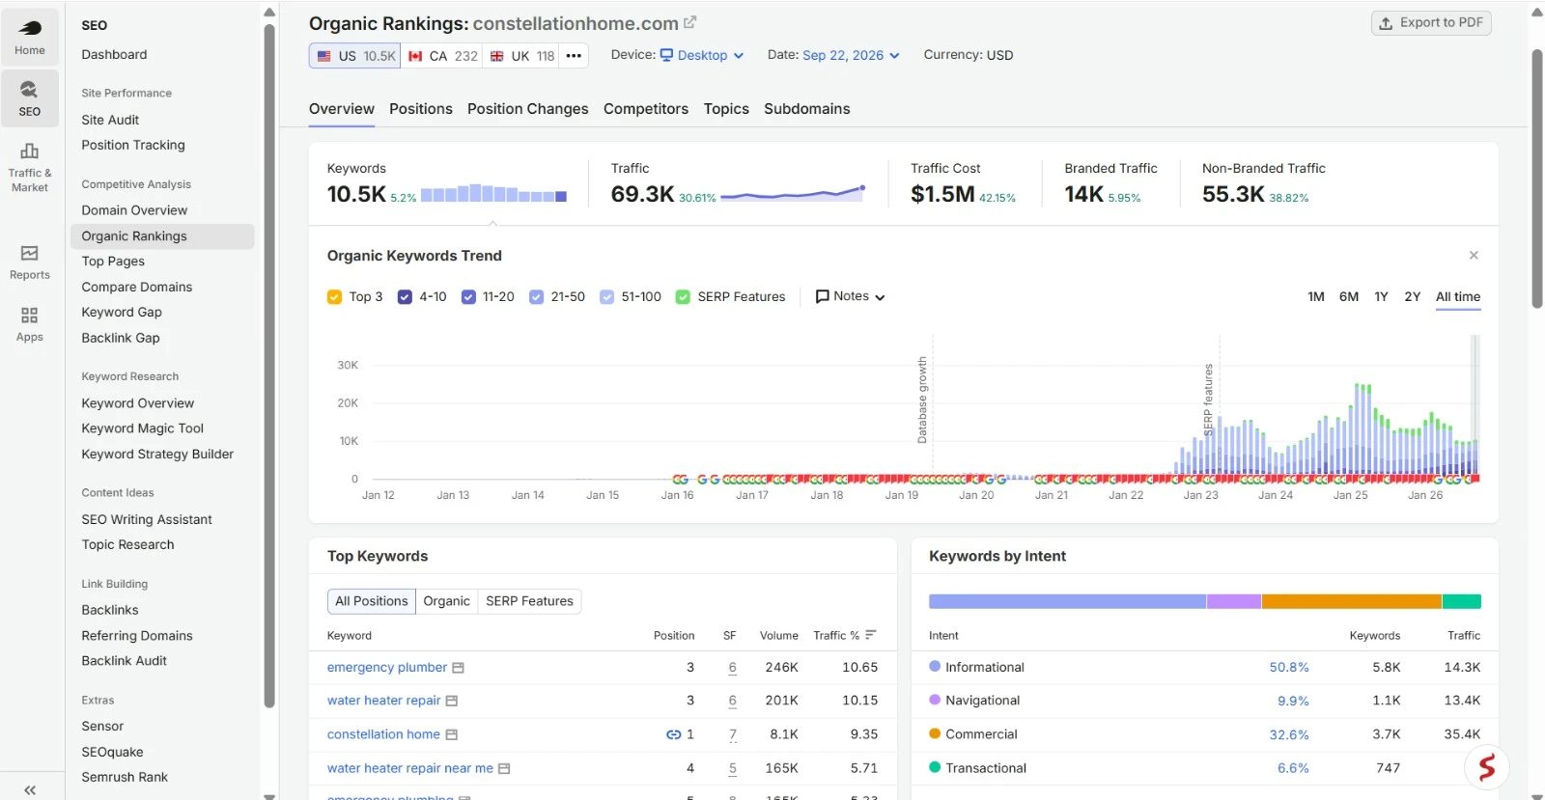The height and width of the screenshot is (800, 1545).
Task: Select UK database with British flag
Action: point(522,56)
